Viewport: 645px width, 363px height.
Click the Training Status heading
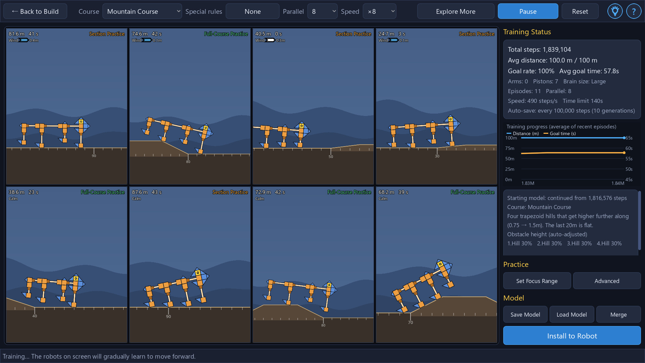[x=527, y=32]
